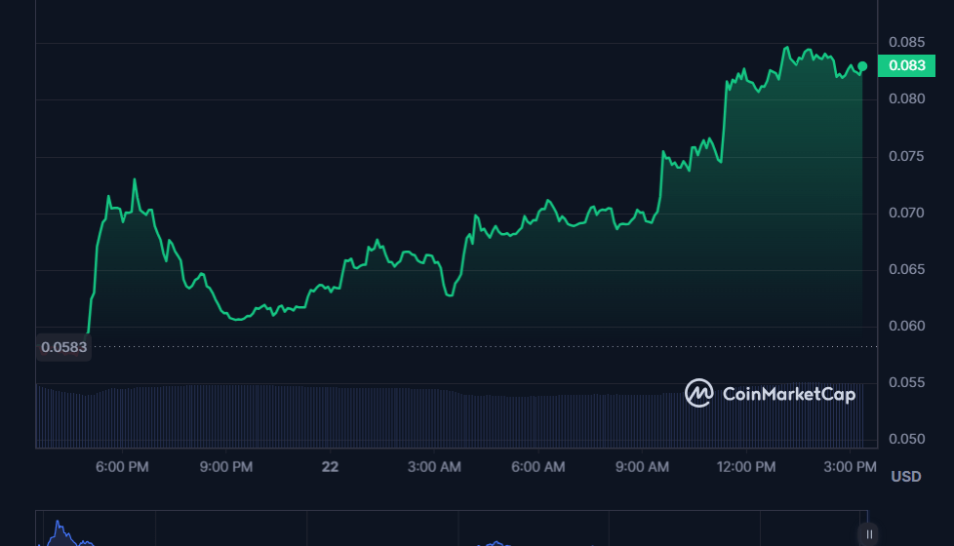Click the mini overview chart at the bottom
The width and height of the screenshot is (954, 546).
(x=452, y=528)
